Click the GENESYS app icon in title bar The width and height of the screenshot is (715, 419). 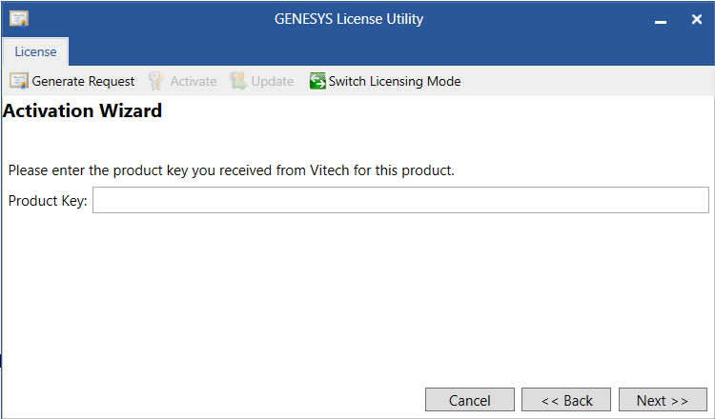point(19,19)
